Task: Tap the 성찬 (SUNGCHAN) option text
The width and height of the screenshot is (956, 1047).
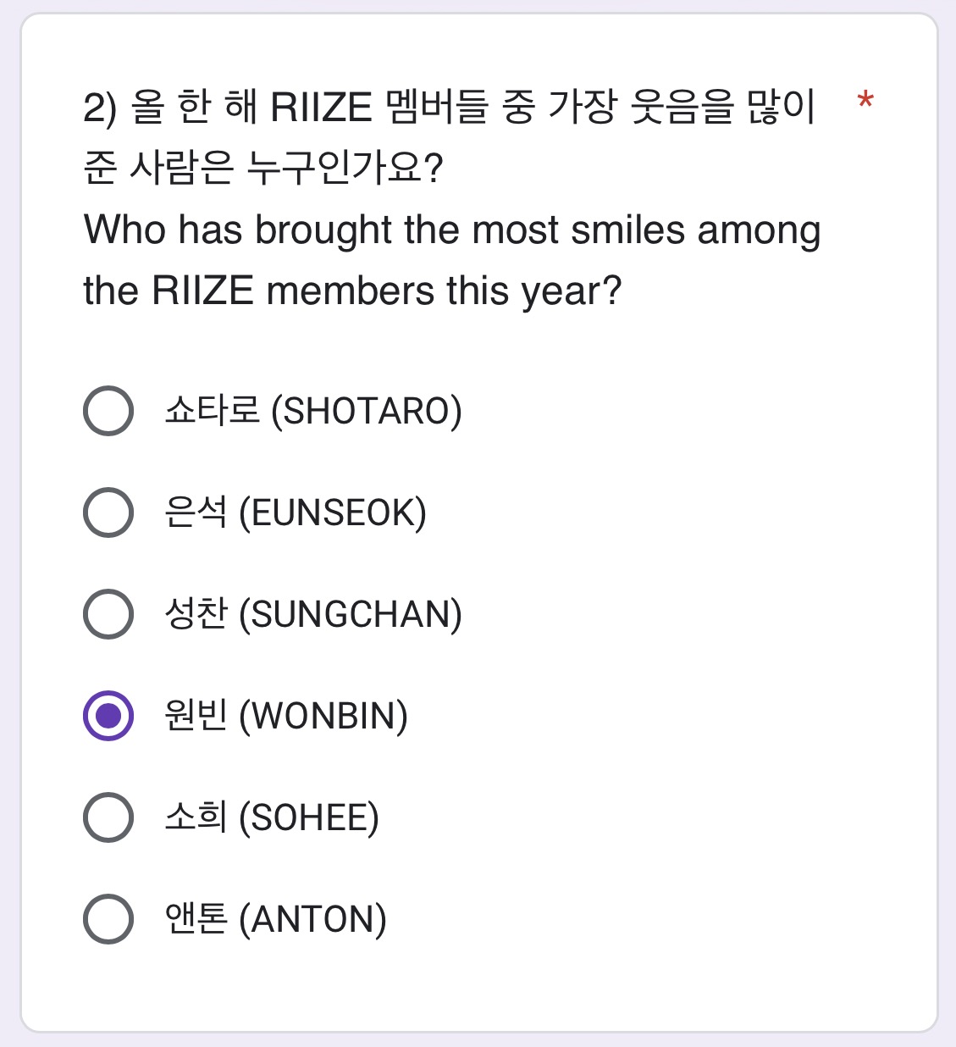Action: [313, 614]
